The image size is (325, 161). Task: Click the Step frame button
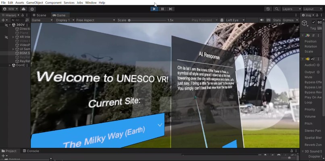(x=171, y=9)
